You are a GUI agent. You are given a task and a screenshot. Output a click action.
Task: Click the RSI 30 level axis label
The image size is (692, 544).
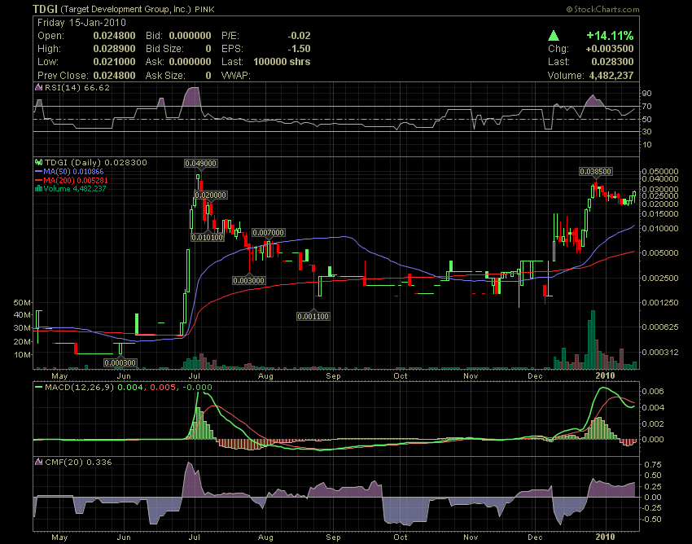(x=647, y=132)
